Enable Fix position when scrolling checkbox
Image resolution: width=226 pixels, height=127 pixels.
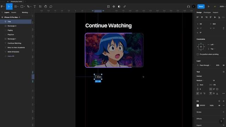(x=198, y=54)
